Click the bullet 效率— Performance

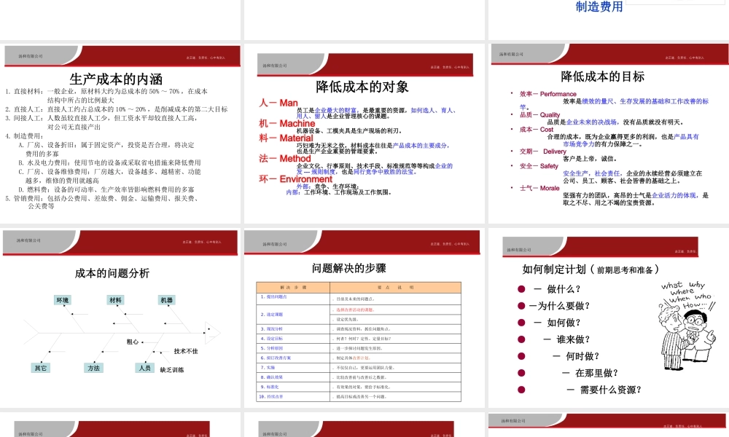click(x=547, y=94)
